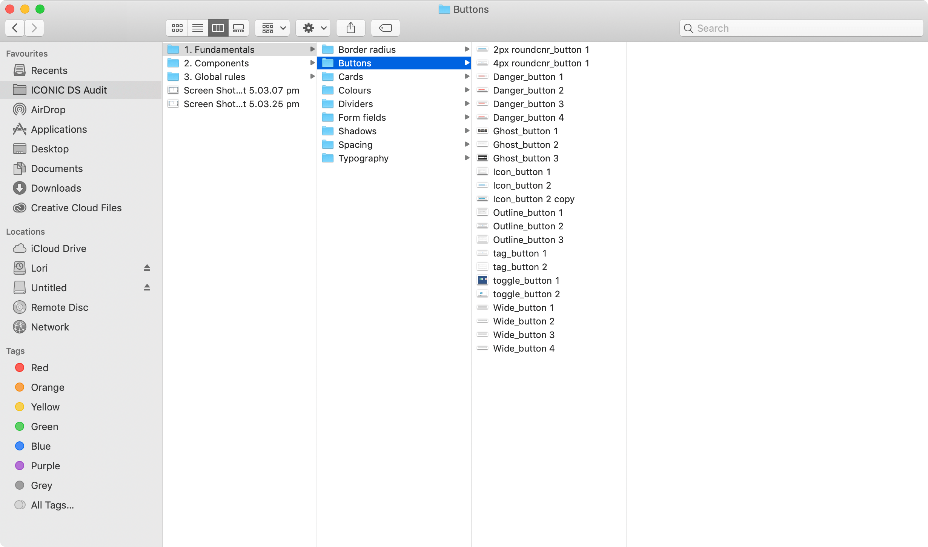928x547 pixels.
Task: Open the group-by arrangement dropdown
Action: pyautogui.click(x=272, y=28)
